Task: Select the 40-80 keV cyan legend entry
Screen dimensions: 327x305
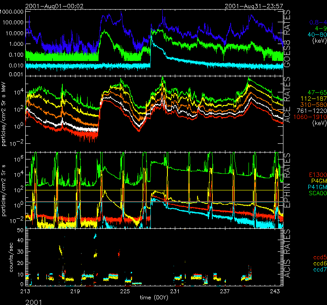Action: click(x=315, y=34)
